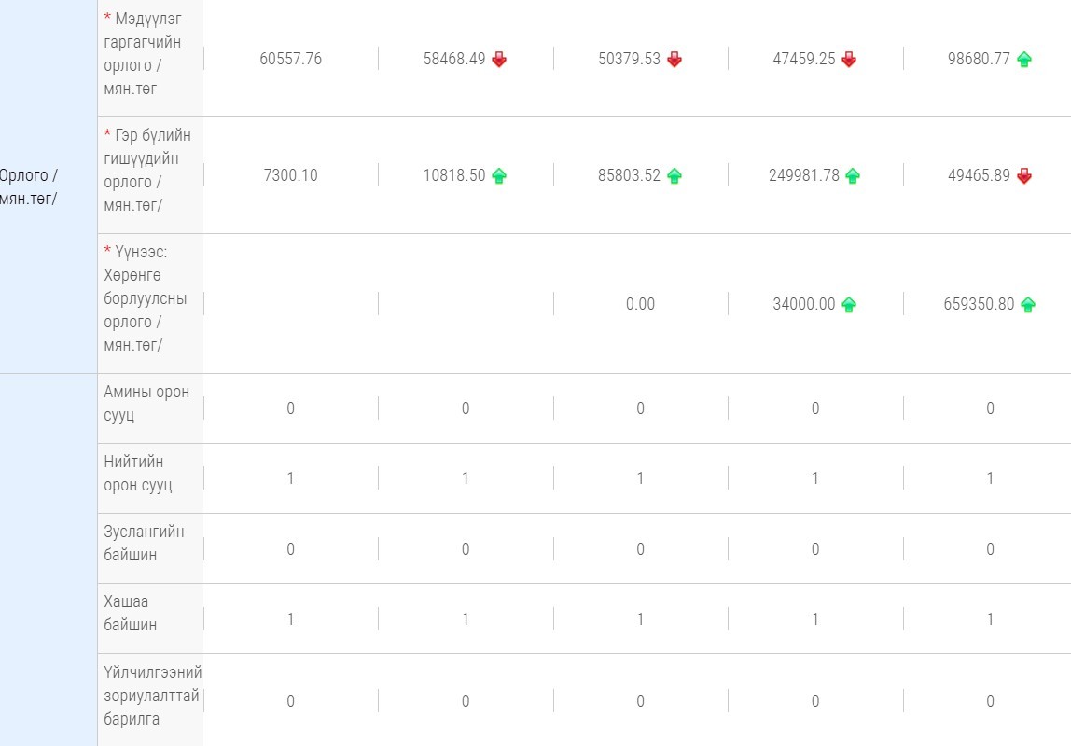1071x746 pixels.
Task: Select the red decrease arrow beside 47459.25
Action: pyautogui.click(x=849, y=60)
